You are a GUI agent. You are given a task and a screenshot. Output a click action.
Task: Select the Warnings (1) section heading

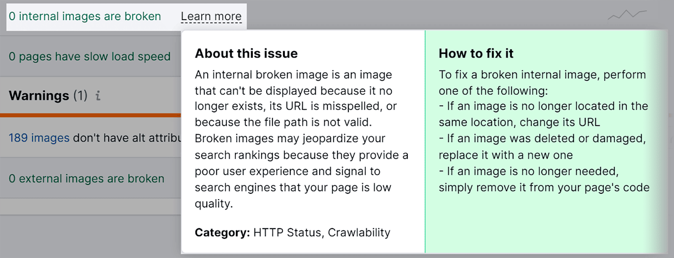click(x=48, y=96)
